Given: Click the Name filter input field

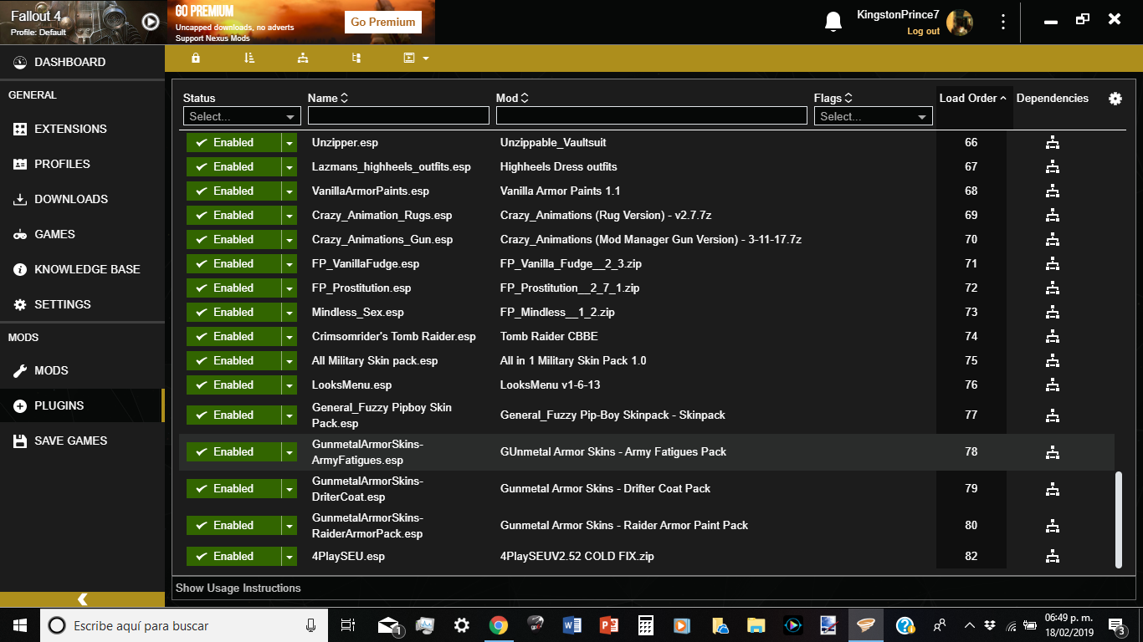Looking at the screenshot, I should tap(398, 115).
